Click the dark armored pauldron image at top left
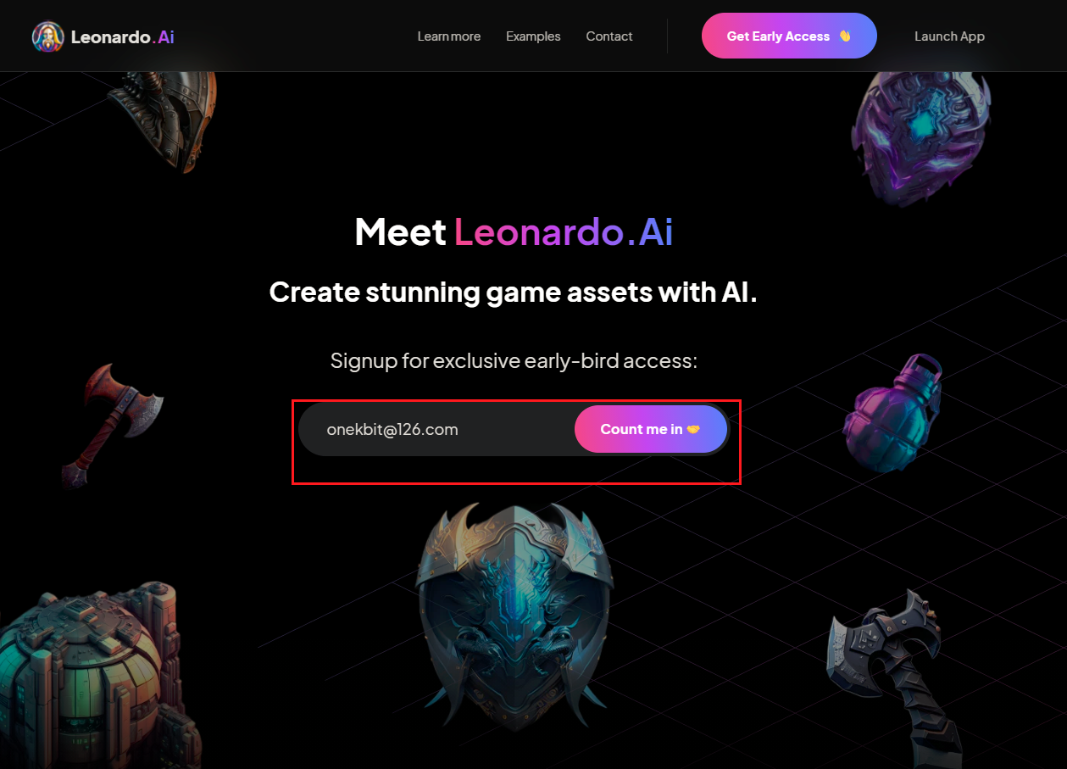This screenshot has height=769, width=1067. pos(164,120)
